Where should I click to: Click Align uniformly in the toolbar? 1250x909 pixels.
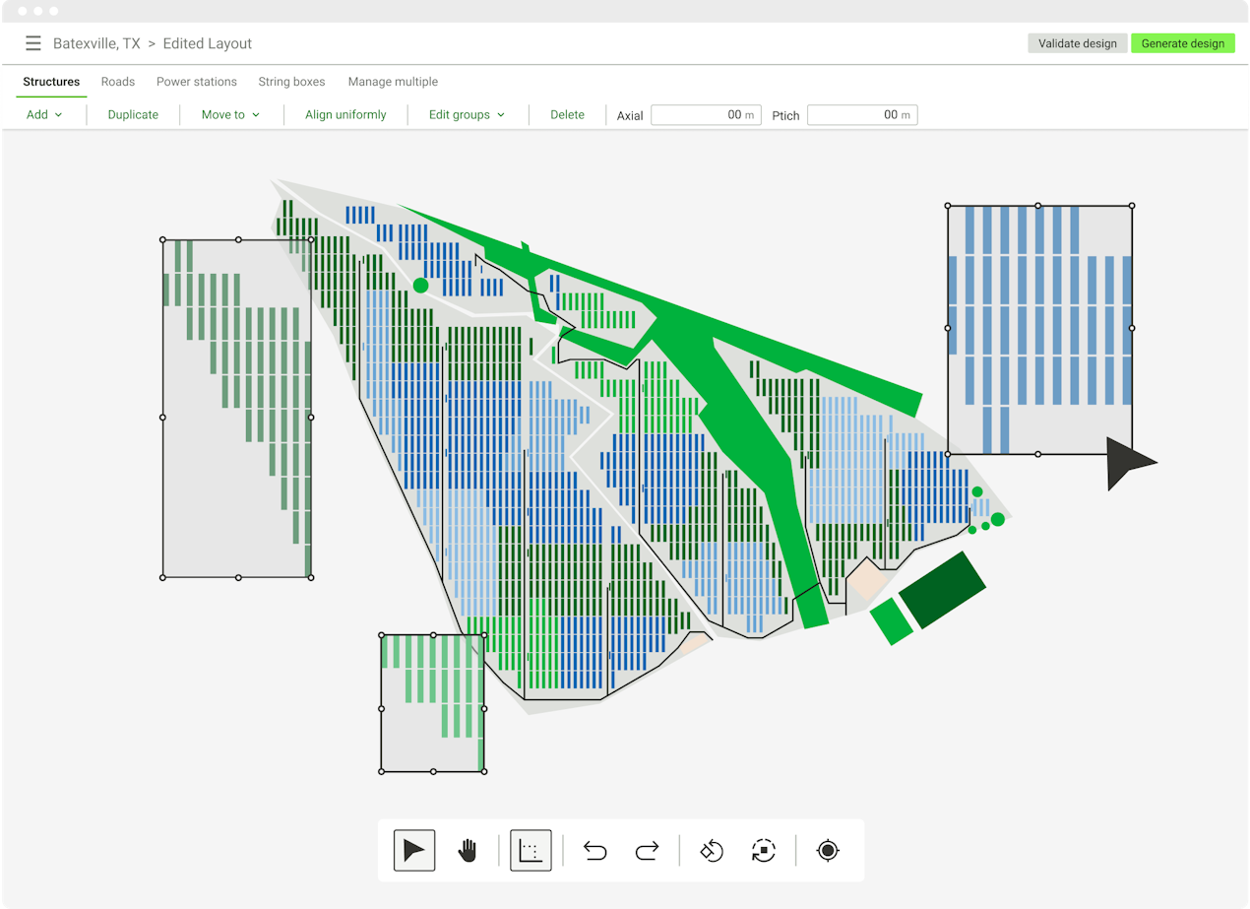coord(345,115)
